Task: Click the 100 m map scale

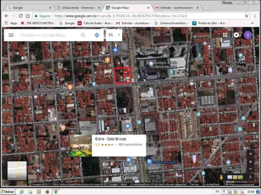Action: coord(239,184)
